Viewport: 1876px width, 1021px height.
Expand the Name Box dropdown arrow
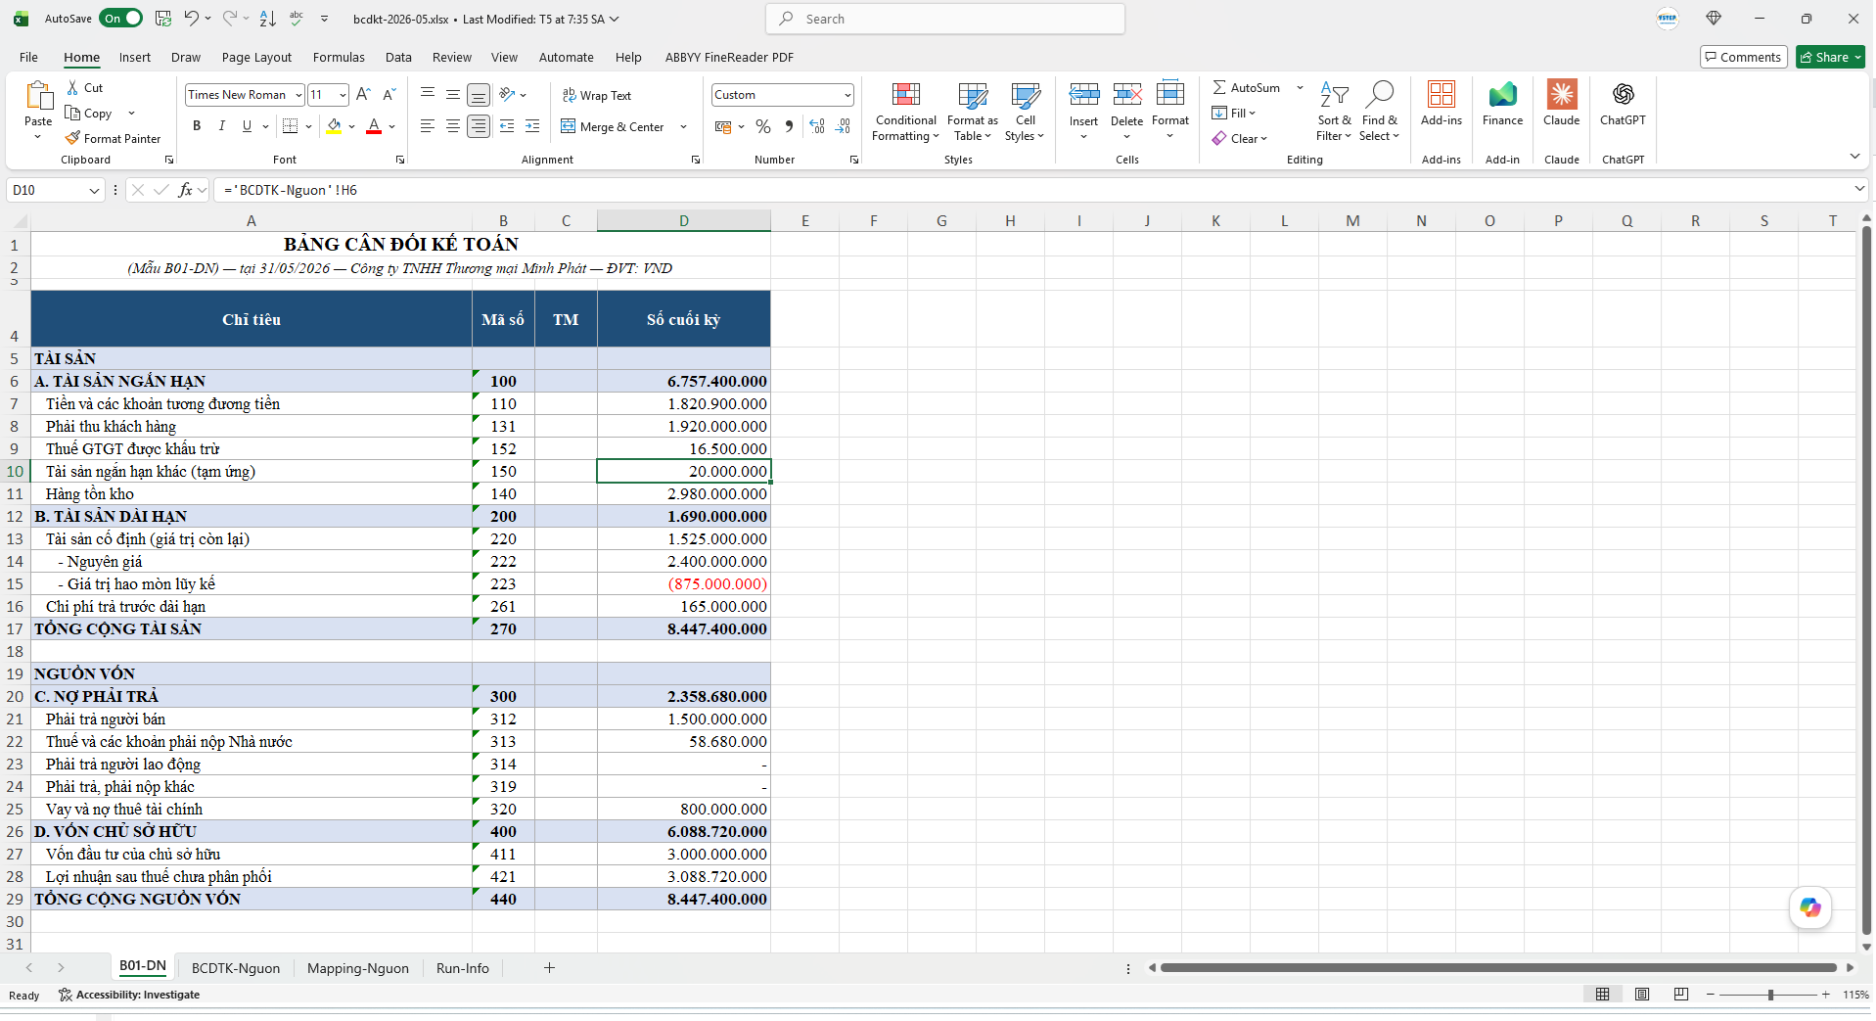pyautogui.click(x=94, y=190)
